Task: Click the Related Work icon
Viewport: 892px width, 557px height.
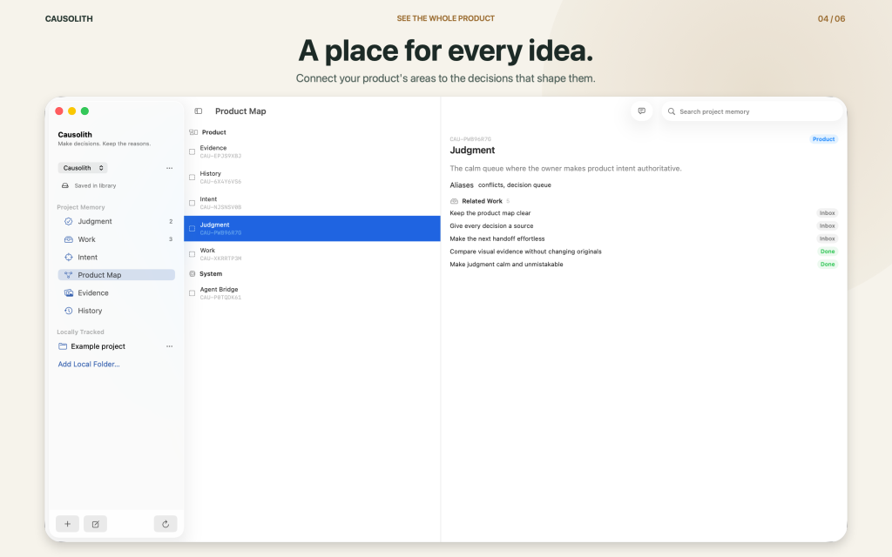Action: pos(454,201)
